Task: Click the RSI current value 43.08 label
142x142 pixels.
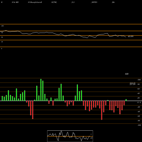Action: pos(131,36)
